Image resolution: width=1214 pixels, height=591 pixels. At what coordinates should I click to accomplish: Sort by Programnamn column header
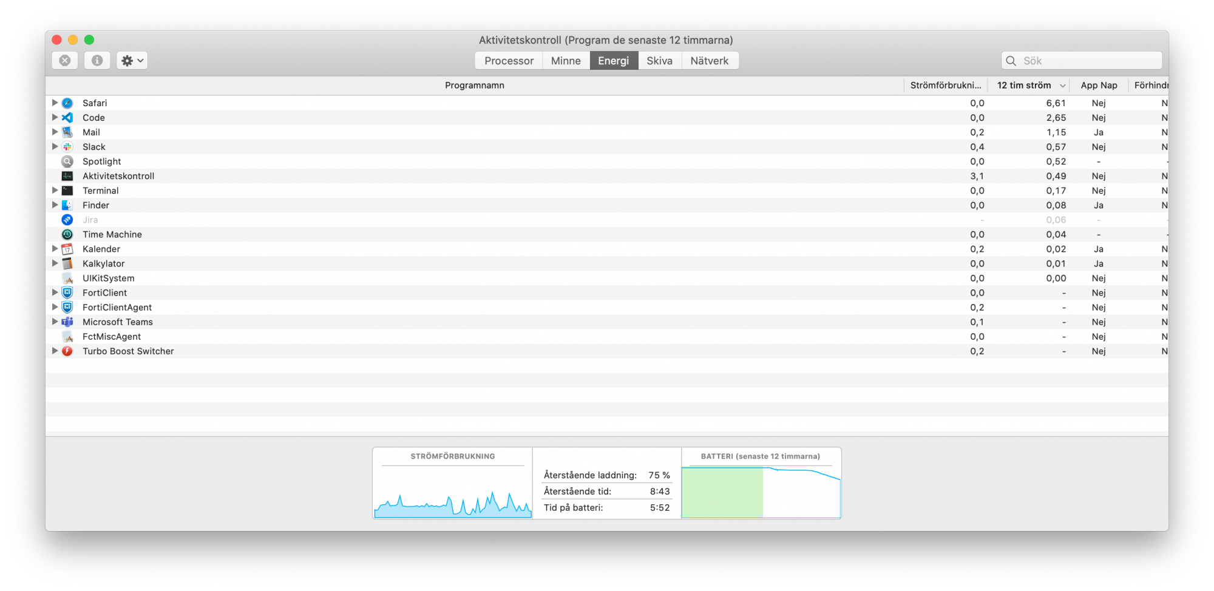point(475,86)
